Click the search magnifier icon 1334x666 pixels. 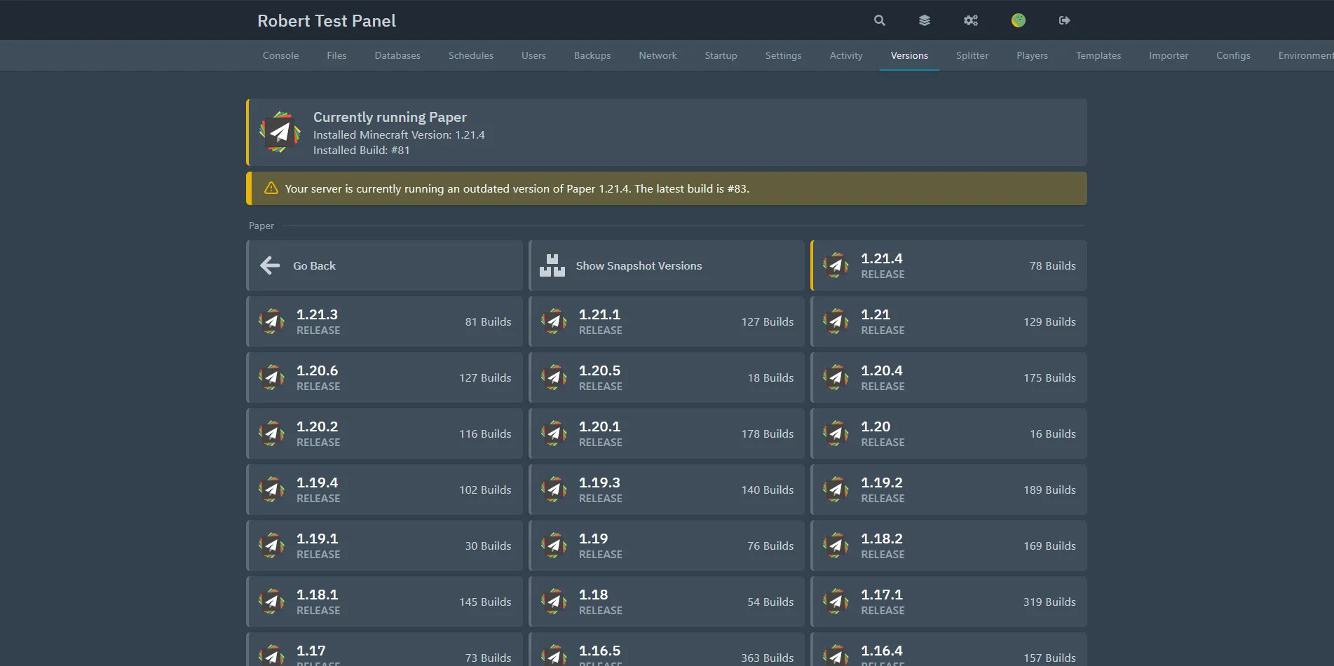pyautogui.click(x=879, y=20)
